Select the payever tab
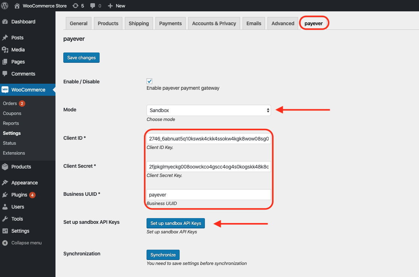 [314, 23]
